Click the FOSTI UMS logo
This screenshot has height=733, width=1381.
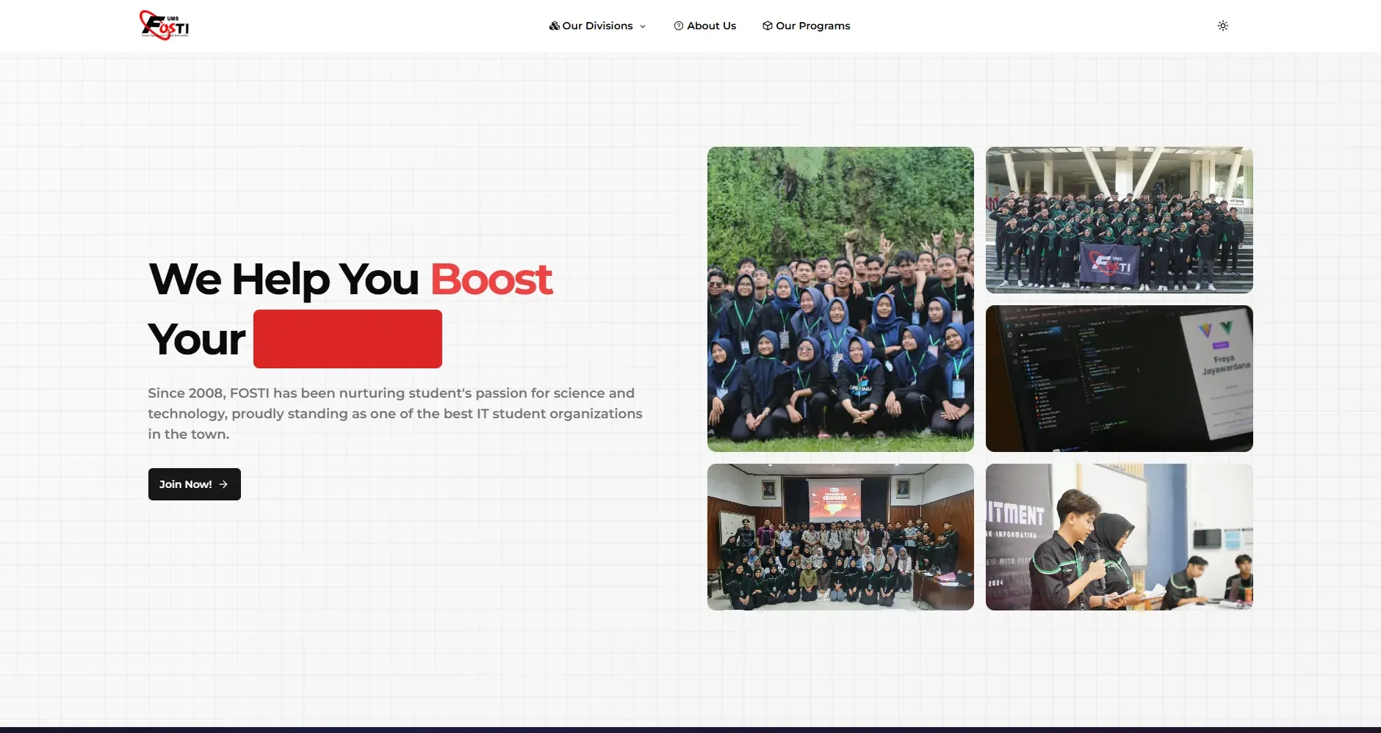coord(165,25)
